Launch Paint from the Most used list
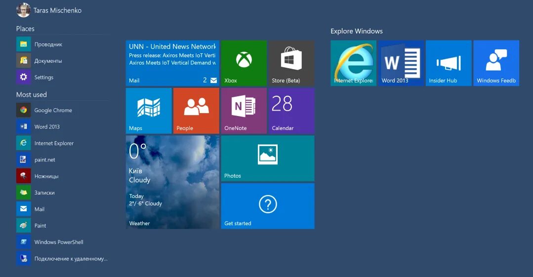 coord(63,225)
